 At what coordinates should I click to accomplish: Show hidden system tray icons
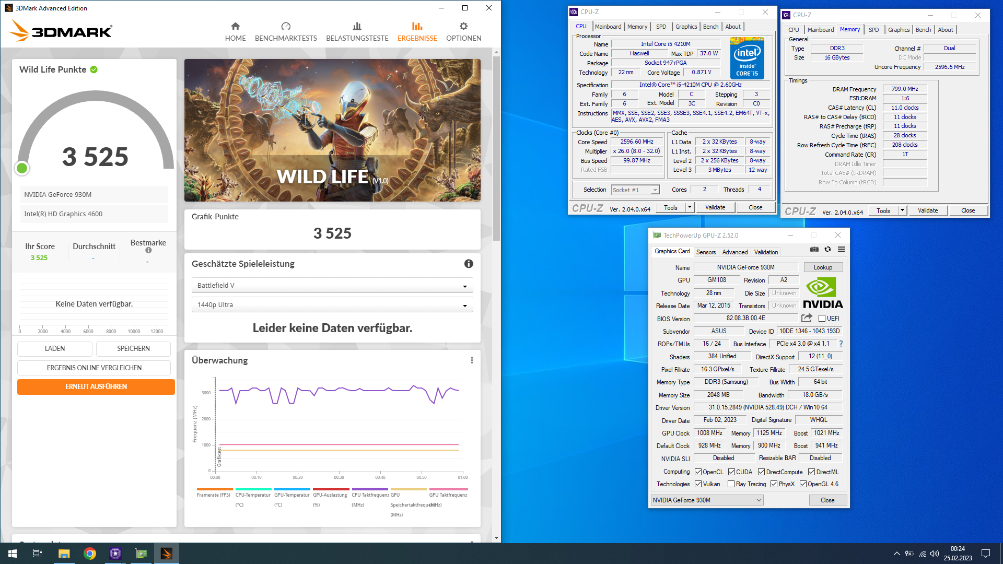pyautogui.click(x=896, y=554)
